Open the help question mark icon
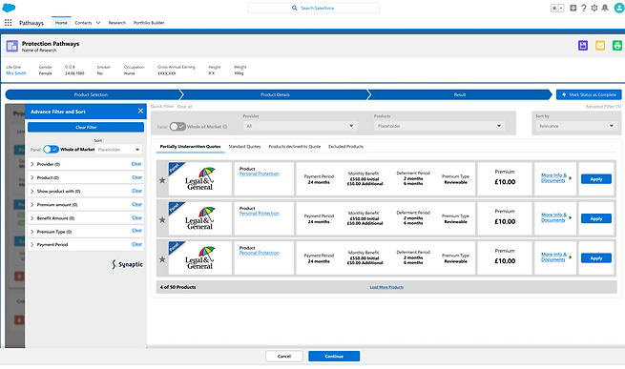Image resolution: width=625 pixels, height=369 pixels. click(584, 8)
